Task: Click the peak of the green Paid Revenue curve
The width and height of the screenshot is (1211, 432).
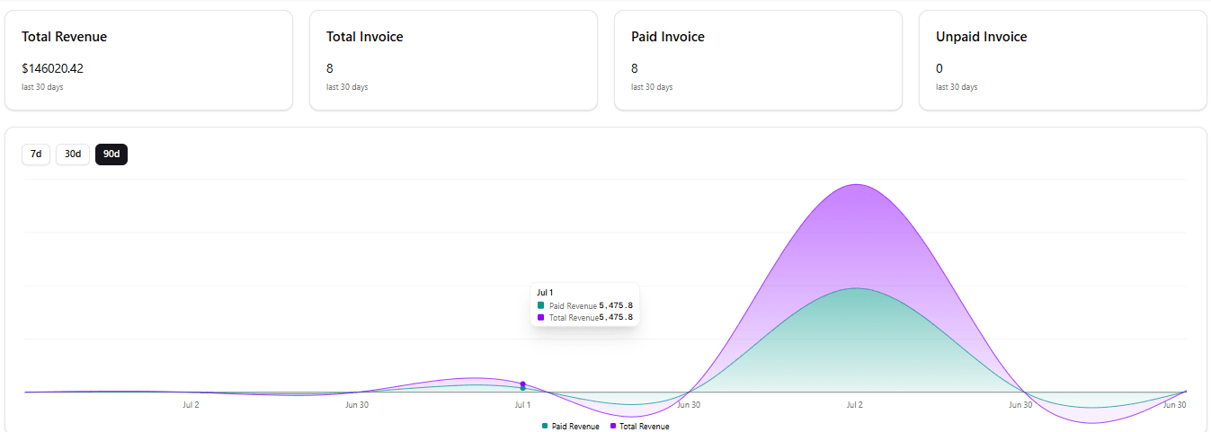Action: tap(857, 288)
